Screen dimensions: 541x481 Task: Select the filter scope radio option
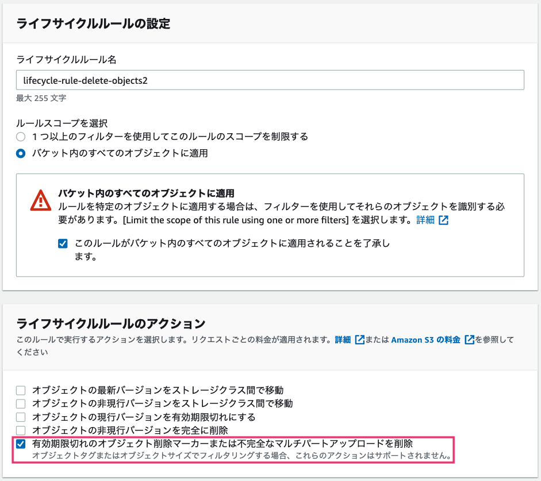coord(20,137)
